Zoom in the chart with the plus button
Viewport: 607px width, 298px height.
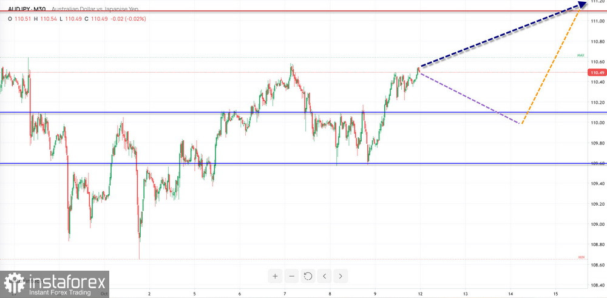pyautogui.click(x=275, y=276)
